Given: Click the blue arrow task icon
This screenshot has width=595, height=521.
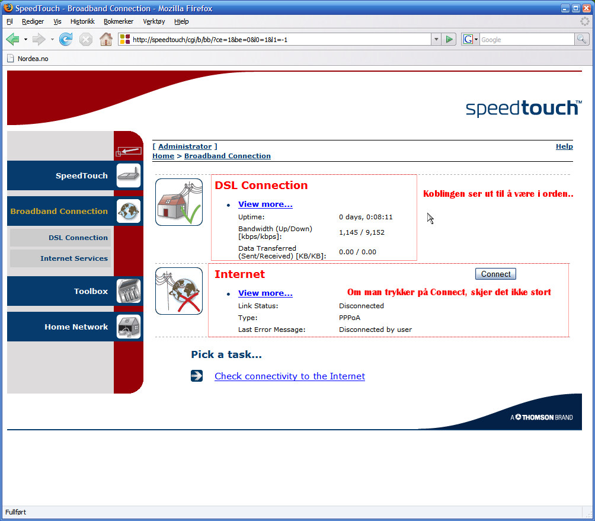Looking at the screenshot, I should point(197,376).
